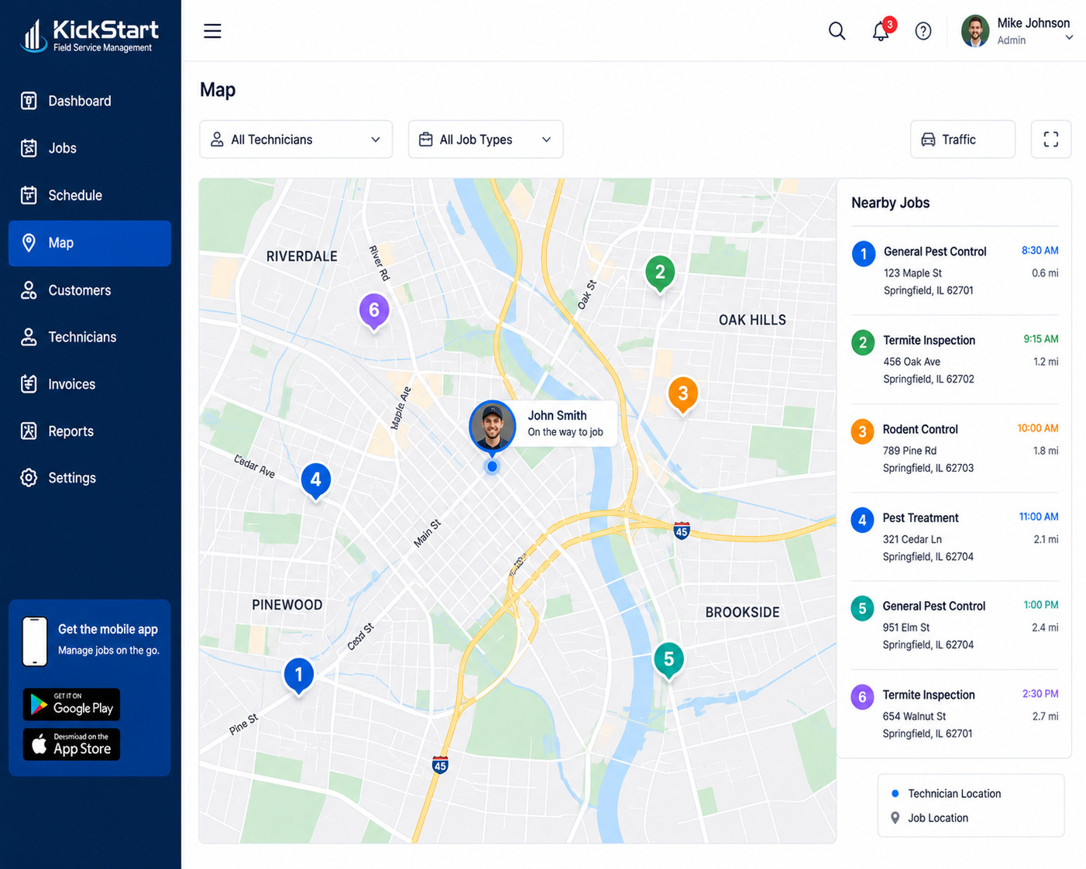Click the Reports sidebar icon
The width and height of the screenshot is (1086, 869).
(29, 431)
